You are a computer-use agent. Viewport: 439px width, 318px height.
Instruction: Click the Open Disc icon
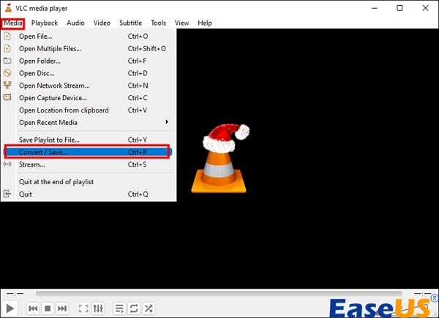click(x=7, y=72)
